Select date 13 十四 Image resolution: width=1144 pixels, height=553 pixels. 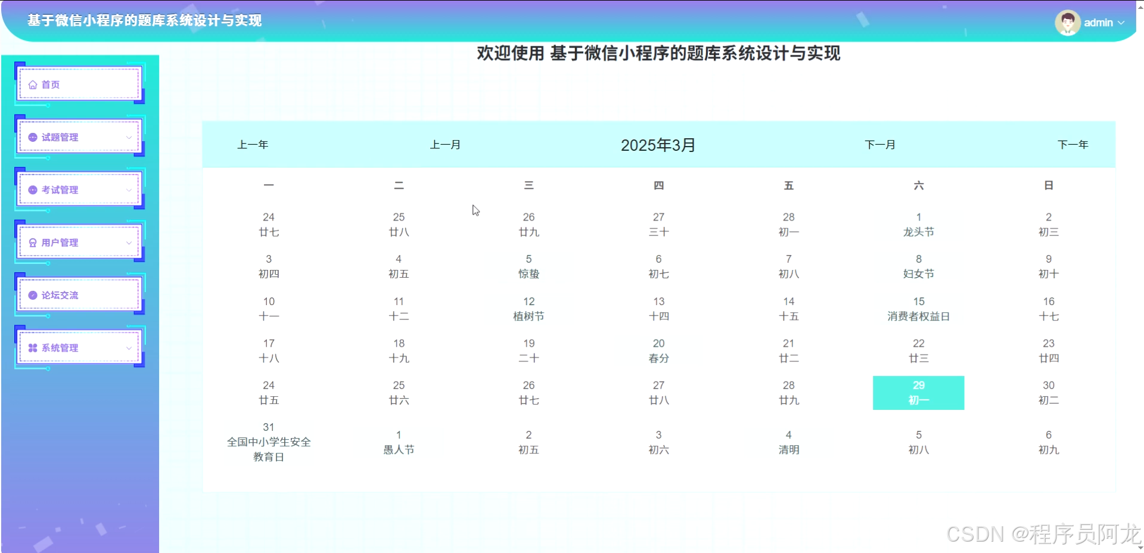point(658,309)
